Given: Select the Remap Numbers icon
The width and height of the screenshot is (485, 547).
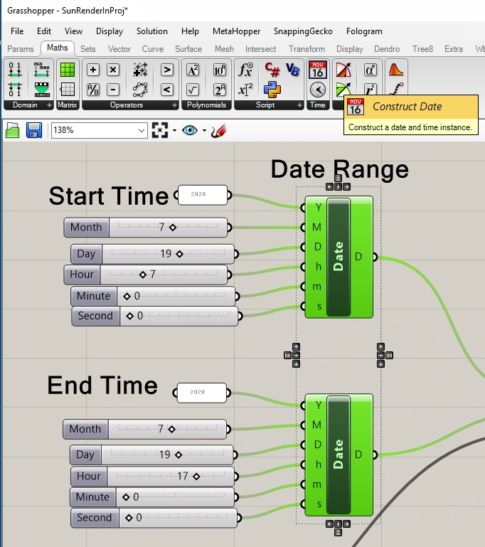Looking at the screenshot, I should point(41,90).
